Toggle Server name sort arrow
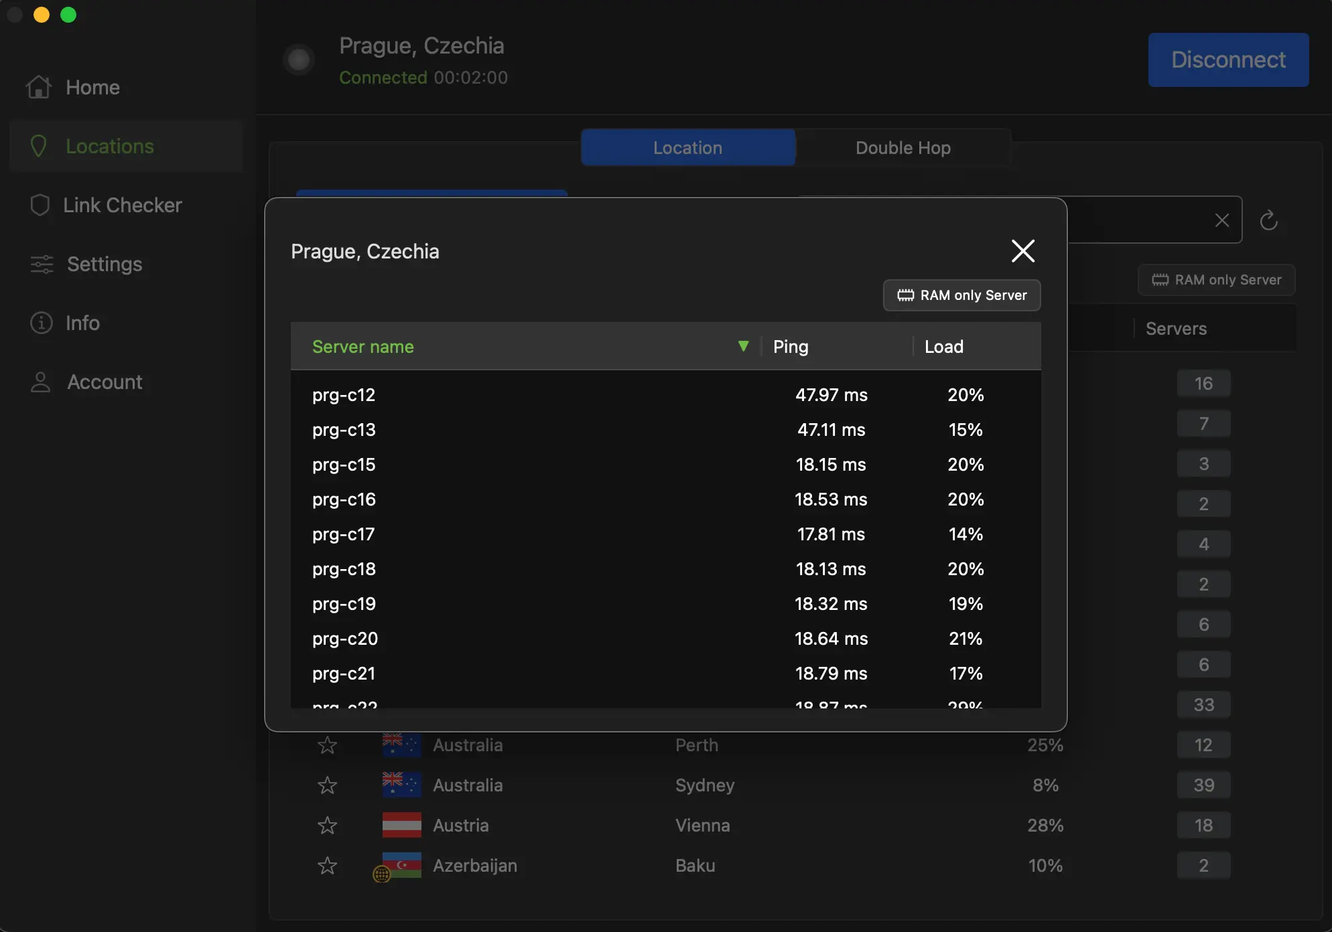This screenshot has width=1332, height=932. [x=743, y=346]
